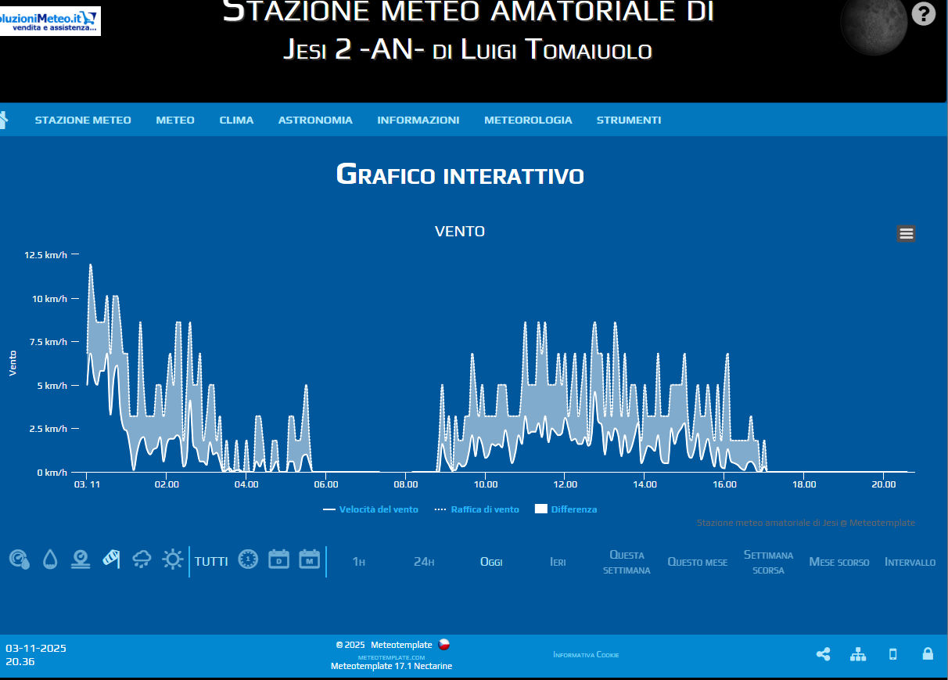Switch to mobile view icon
Viewport: 948px width, 680px height.
892,654
